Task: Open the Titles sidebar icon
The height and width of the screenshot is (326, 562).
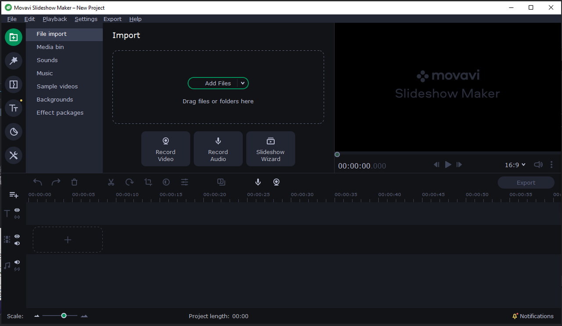Action: coord(14,108)
